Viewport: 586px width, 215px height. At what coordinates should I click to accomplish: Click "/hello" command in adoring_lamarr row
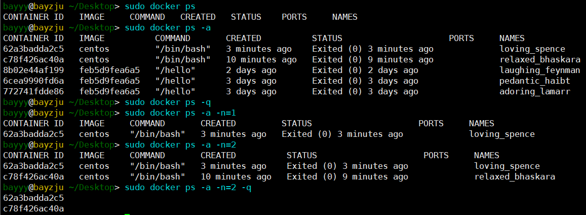(x=175, y=91)
